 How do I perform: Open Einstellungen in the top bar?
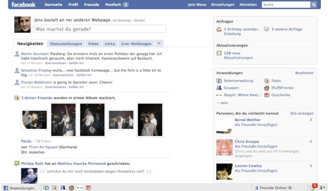(223, 5)
